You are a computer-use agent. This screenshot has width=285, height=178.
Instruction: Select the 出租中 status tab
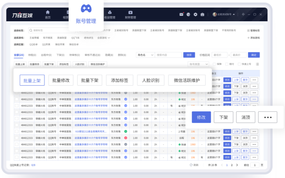click(x=45, y=55)
